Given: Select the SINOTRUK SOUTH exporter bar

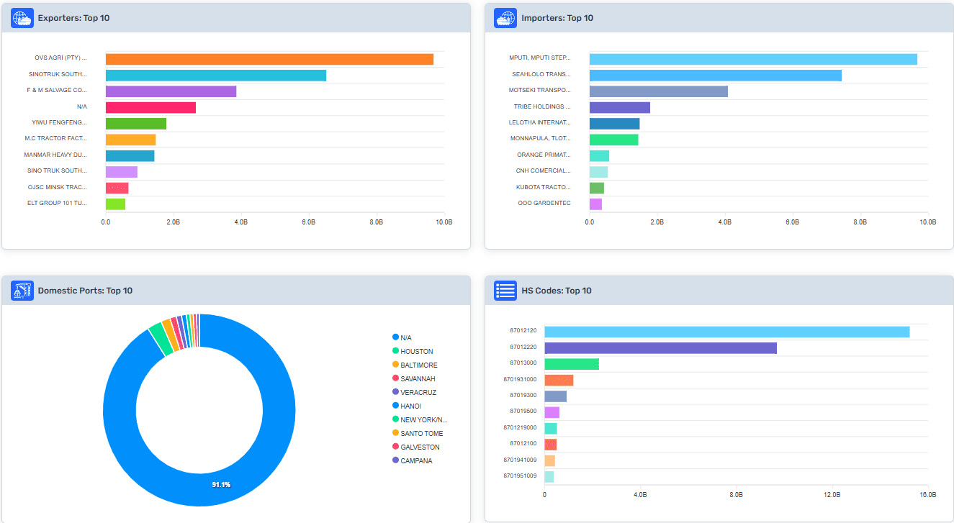Looking at the screenshot, I should [x=216, y=76].
